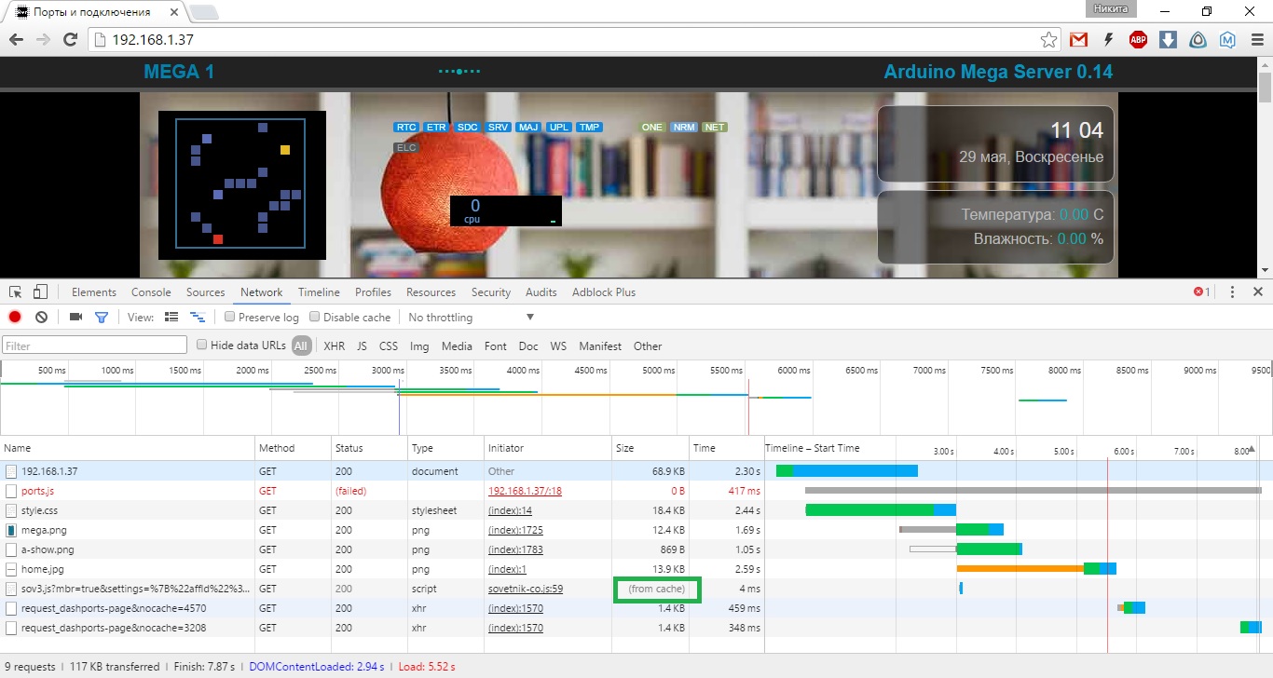1273x678 pixels.
Task: Open the sovetnik-co.js:59 initiator link
Action: click(525, 590)
